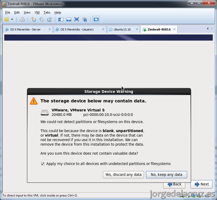The image size is (217, 200).
Task: Switch to OS X Mavericks - Usuario1 tab
Action: 80,29
